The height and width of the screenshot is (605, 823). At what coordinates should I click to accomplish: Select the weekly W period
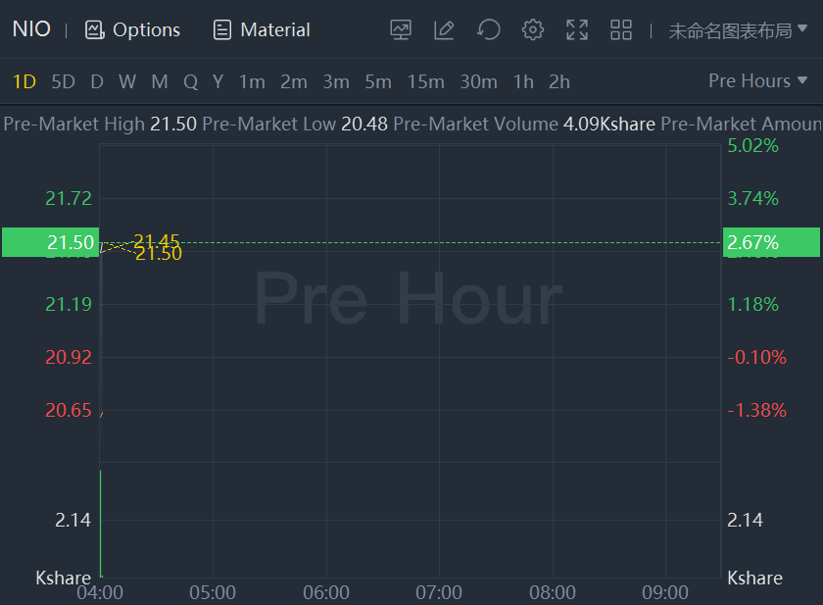click(x=127, y=81)
